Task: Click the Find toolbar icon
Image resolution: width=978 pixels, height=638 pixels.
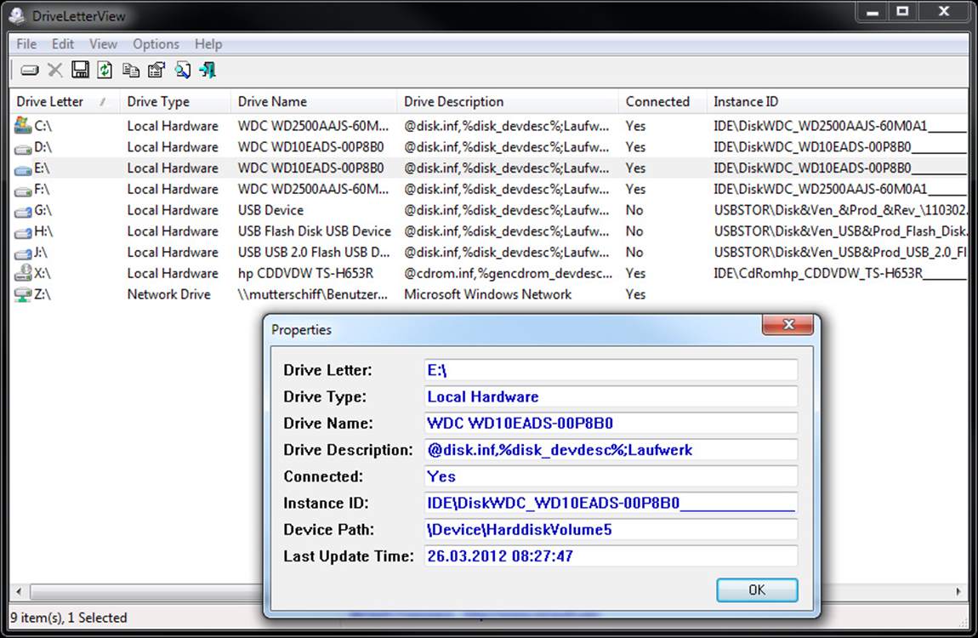Action: (182, 70)
